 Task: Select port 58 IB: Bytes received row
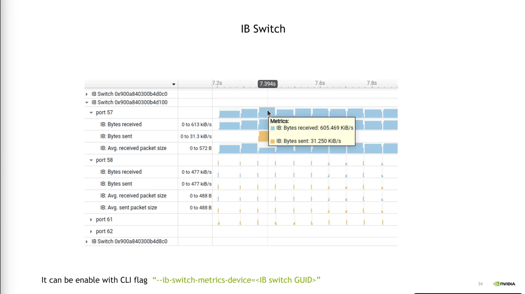point(121,172)
